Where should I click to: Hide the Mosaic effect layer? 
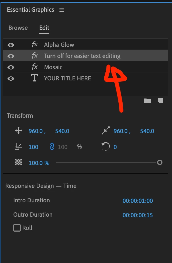click(x=11, y=67)
